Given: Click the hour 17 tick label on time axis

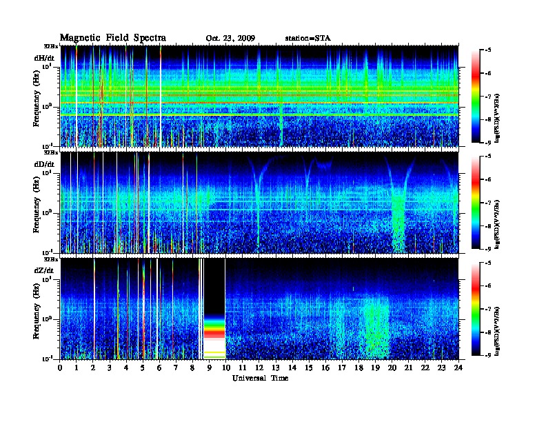Looking at the screenshot, I should tap(342, 368).
